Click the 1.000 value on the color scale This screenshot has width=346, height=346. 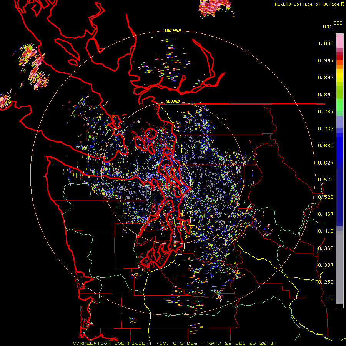(326, 43)
